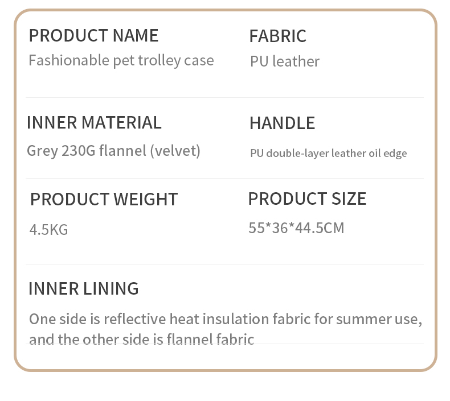This screenshot has height=401, width=450.
Task: Click the 4.5KG weight value
Action: click(x=49, y=230)
